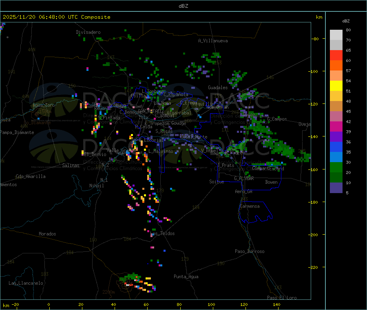The height and width of the screenshot is (310, 367).
Task: Select the light gray top legend swatch
Action: [x=336, y=35]
